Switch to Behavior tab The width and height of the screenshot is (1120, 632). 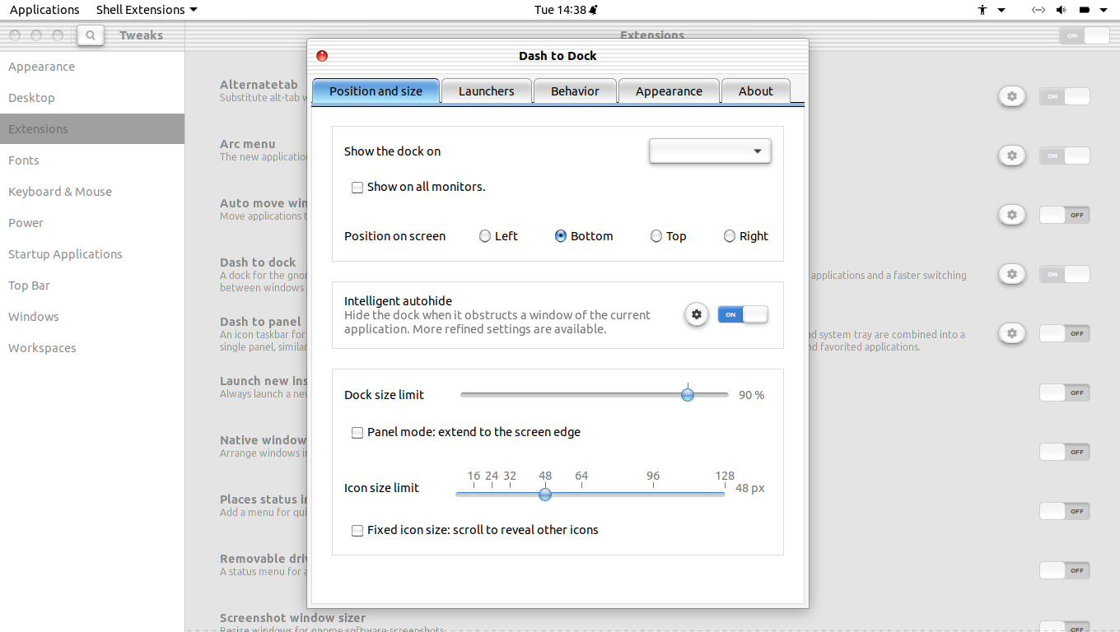point(575,91)
